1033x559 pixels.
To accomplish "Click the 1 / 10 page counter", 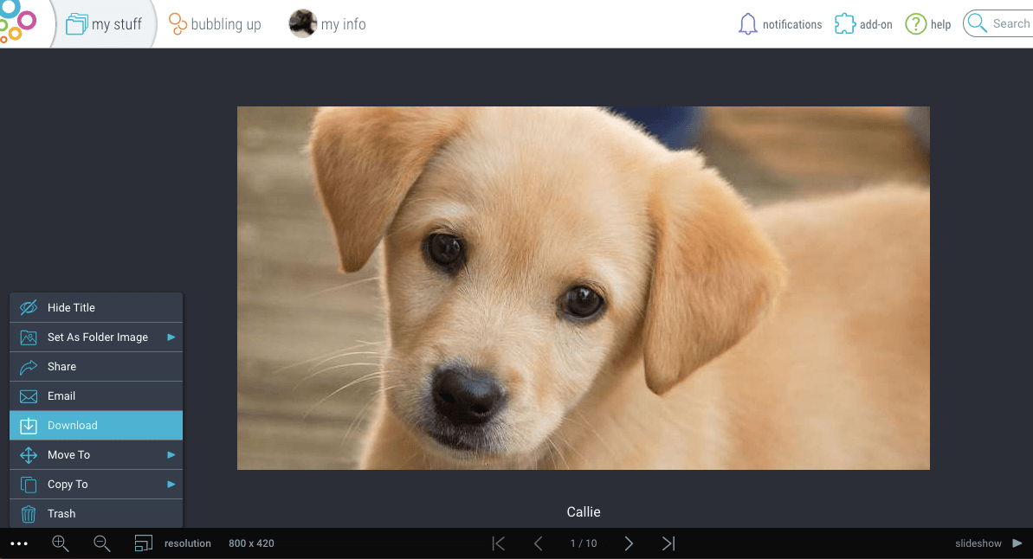I will (584, 543).
